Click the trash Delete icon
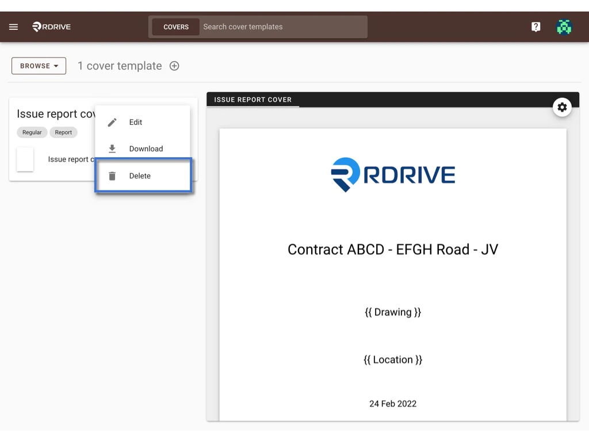 tap(112, 176)
